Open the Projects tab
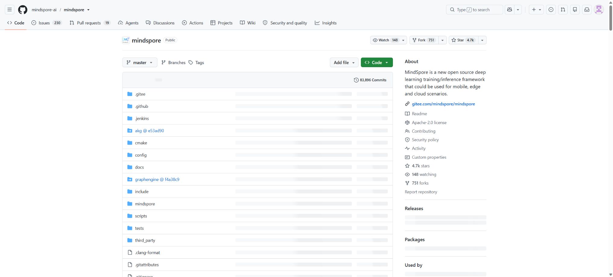613x277 pixels. point(221,23)
